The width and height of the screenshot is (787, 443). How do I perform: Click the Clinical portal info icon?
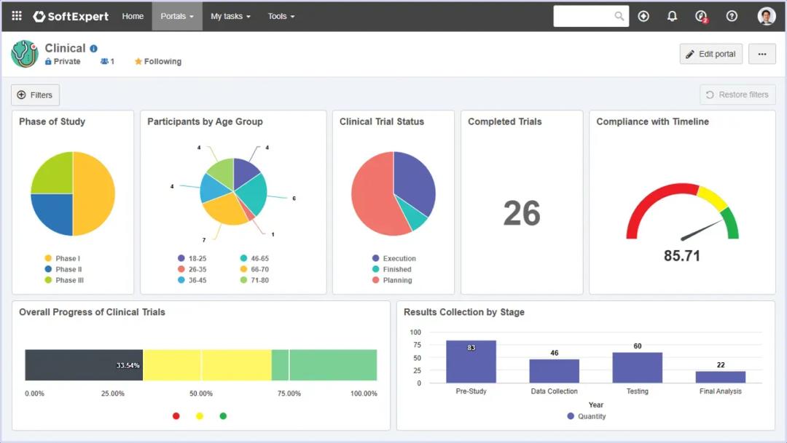click(x=93, y=49)
